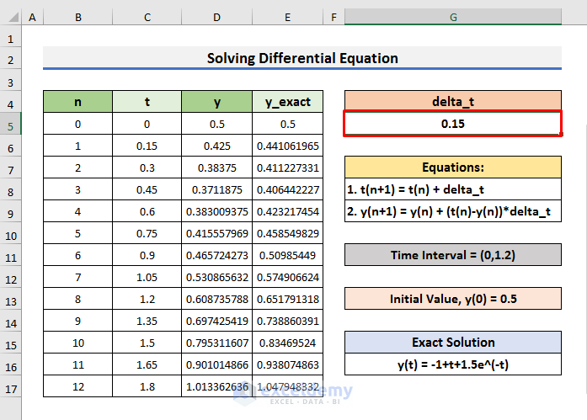Click the exact solution formula y(t) cell
Screen dimensions: 587x420
coord(452,364)
